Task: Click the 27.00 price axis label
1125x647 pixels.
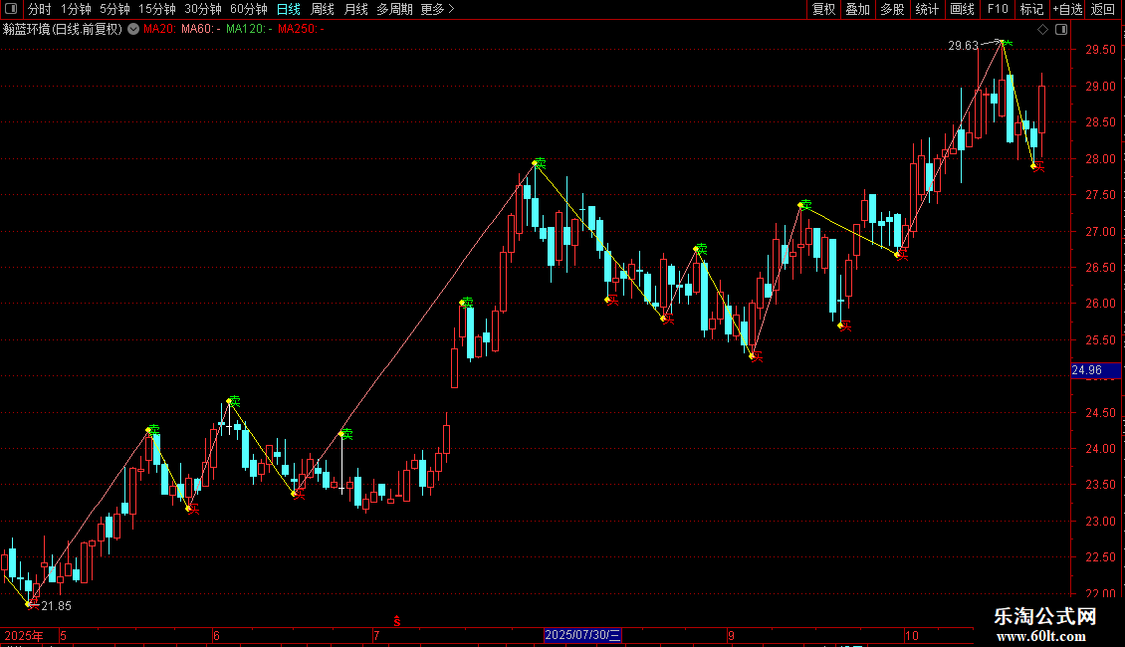Action: [x=1100, y=232]
